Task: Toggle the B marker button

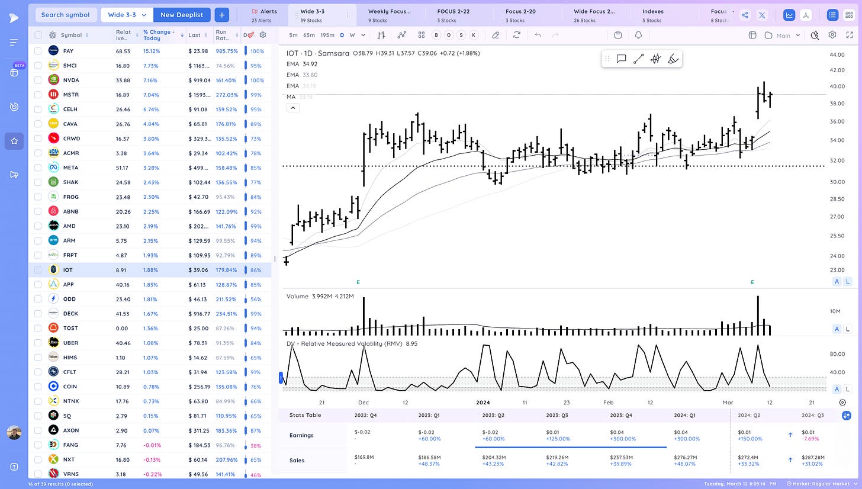Action: (x=436, y=35)
